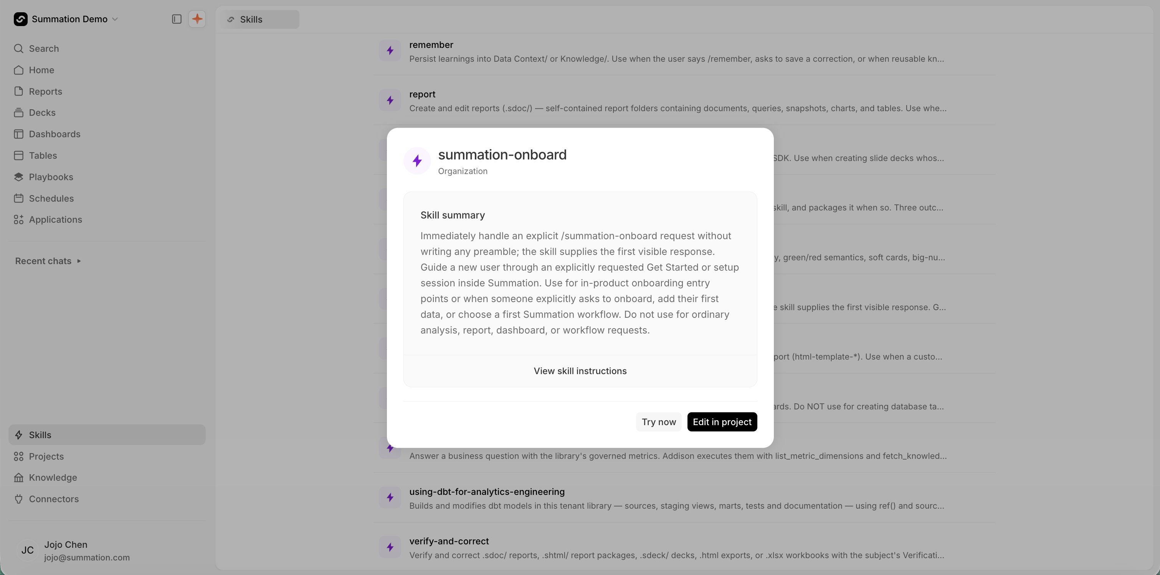Click the remember skill lightning icon

[x=390, y=50]
